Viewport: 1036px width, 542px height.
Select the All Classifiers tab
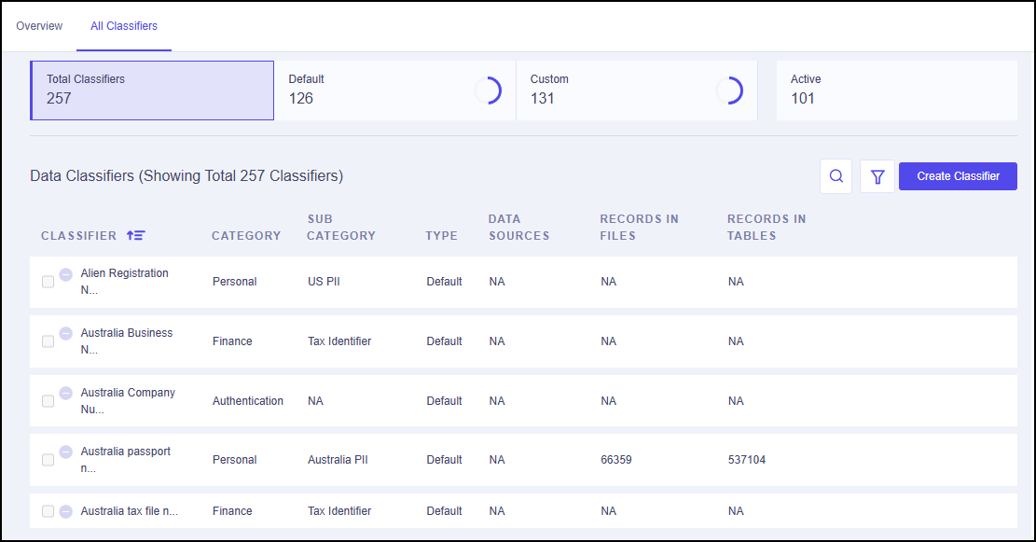pos(124,26)
